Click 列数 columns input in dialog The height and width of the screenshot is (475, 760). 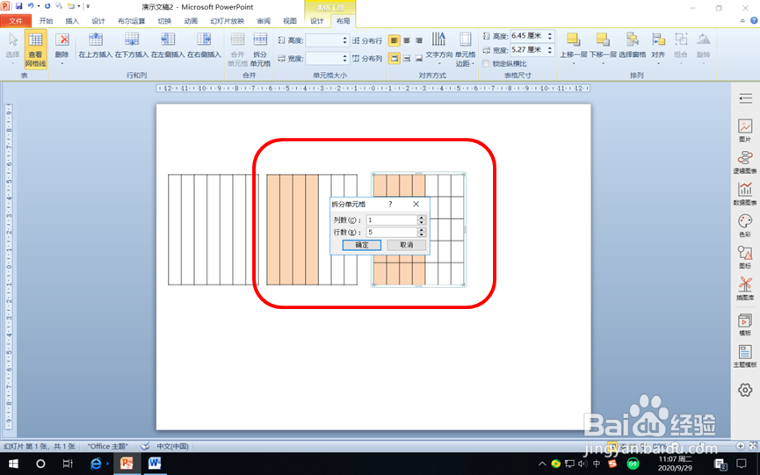point(392,220)
